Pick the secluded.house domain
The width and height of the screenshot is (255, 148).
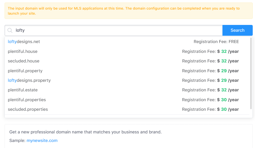pyautogui.click(x=23, y=61)
